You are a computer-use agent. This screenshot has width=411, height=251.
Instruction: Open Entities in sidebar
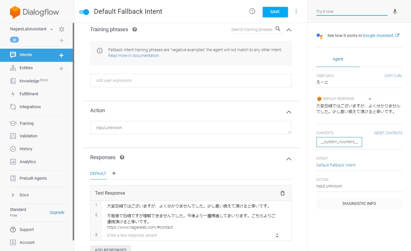click(x=26, y=68)
